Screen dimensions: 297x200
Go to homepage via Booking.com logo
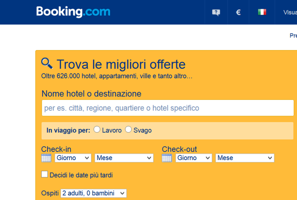point(73,12)
